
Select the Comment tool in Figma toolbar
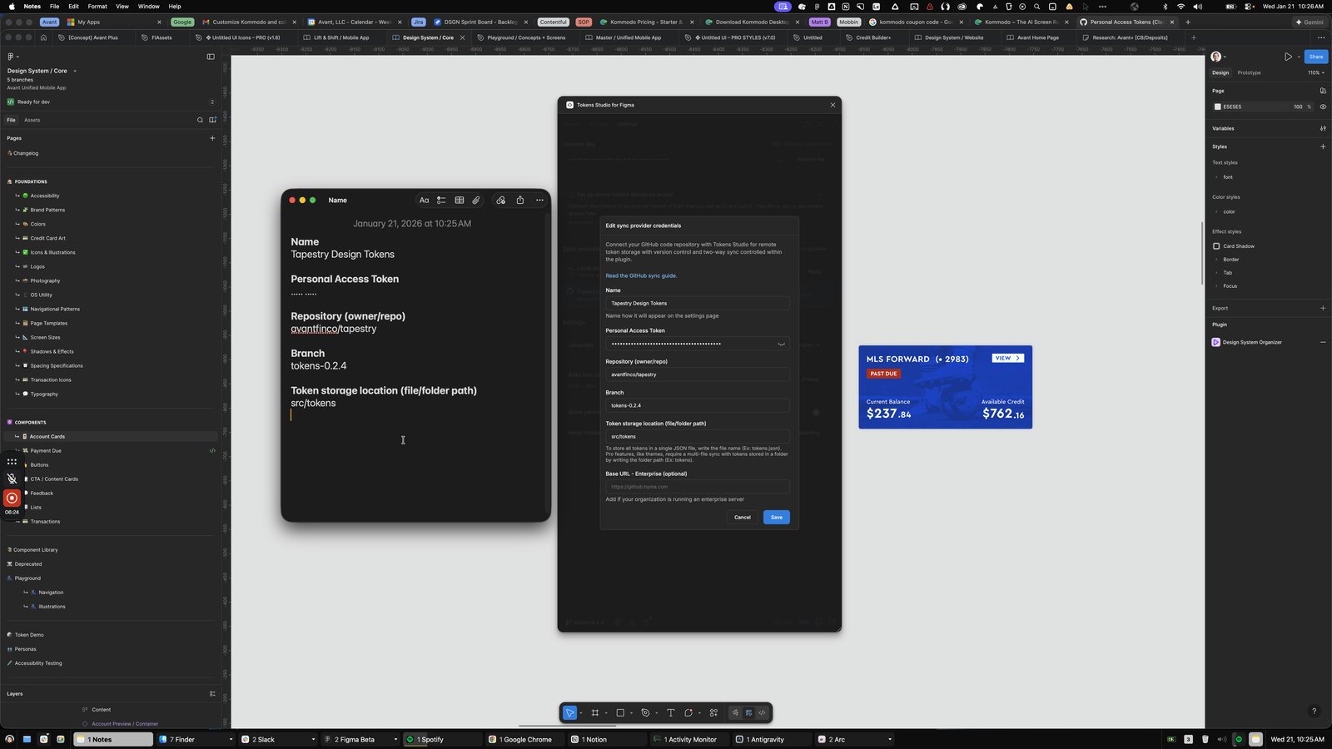[688, 713]
